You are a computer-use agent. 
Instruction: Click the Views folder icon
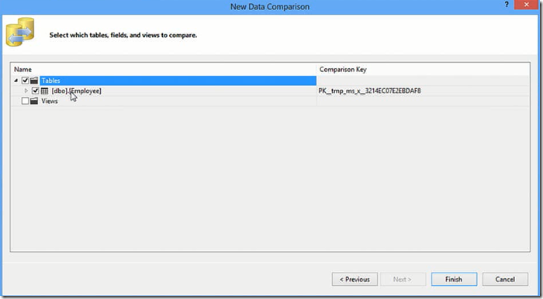pyautogui.click(x=34, y=101)
